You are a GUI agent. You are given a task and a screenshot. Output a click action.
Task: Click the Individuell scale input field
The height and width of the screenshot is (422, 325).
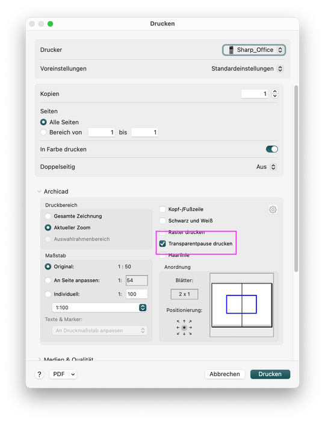[x=137, y=294]
